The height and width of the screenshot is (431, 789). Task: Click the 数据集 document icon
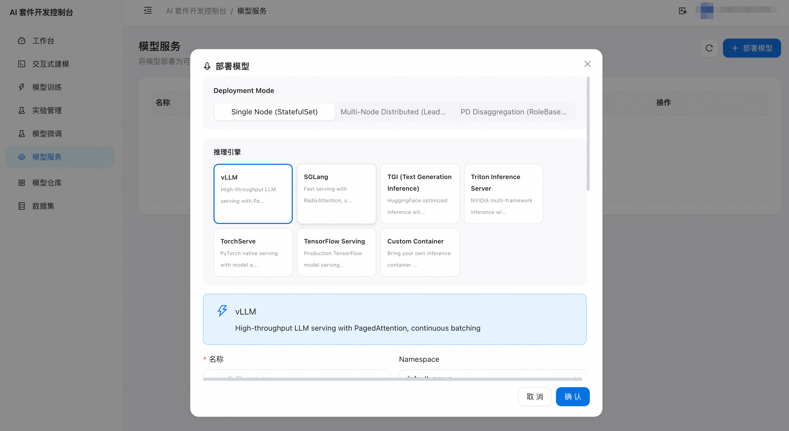(x=21, y=206)
